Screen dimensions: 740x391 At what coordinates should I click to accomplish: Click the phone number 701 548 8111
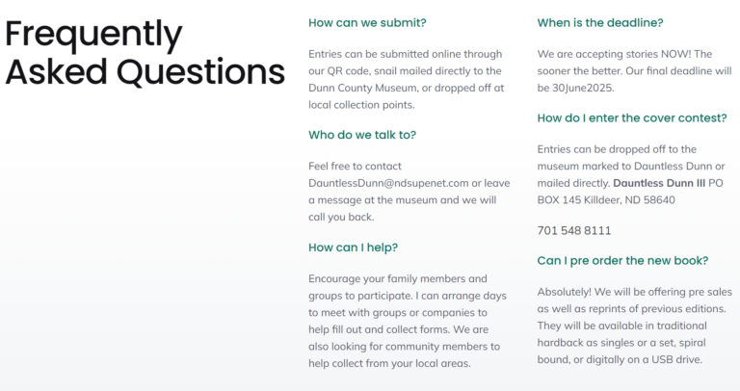574,230
